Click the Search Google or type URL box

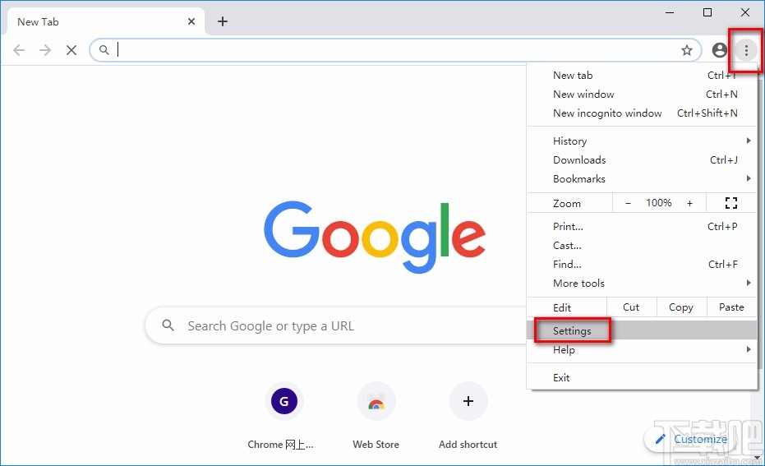point(337,325)
